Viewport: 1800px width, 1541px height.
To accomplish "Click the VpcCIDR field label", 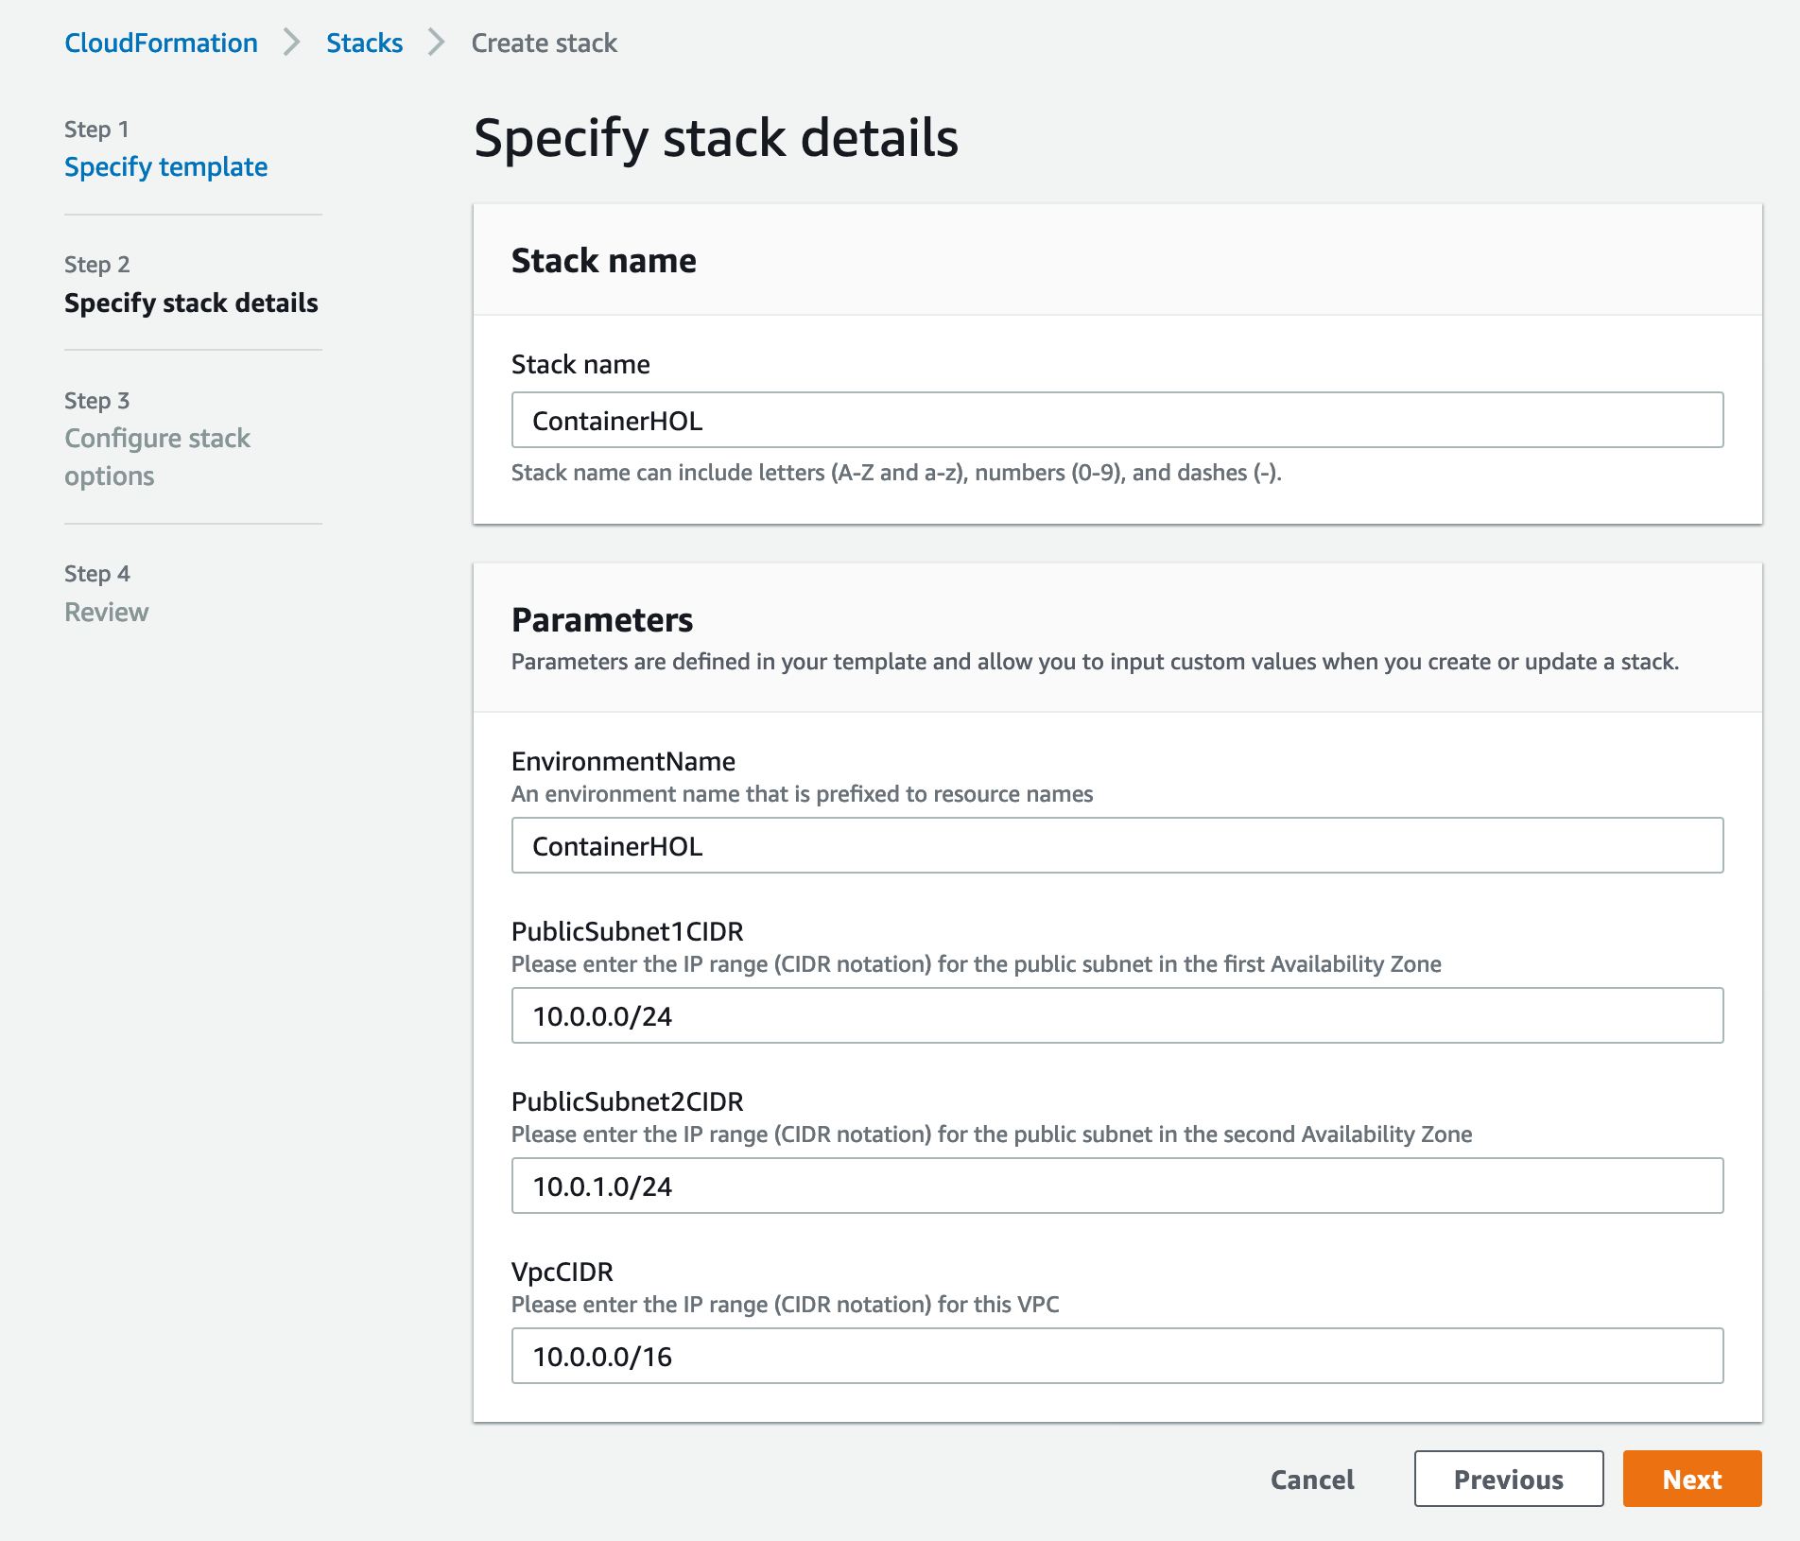I will pos(562,1272).
